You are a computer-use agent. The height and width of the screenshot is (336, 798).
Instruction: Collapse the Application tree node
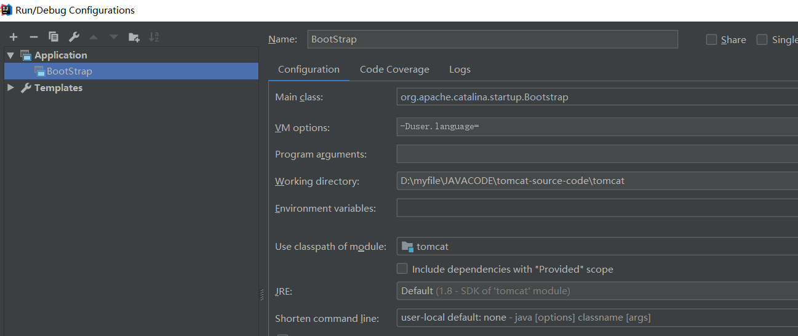(x=10, y=55)
